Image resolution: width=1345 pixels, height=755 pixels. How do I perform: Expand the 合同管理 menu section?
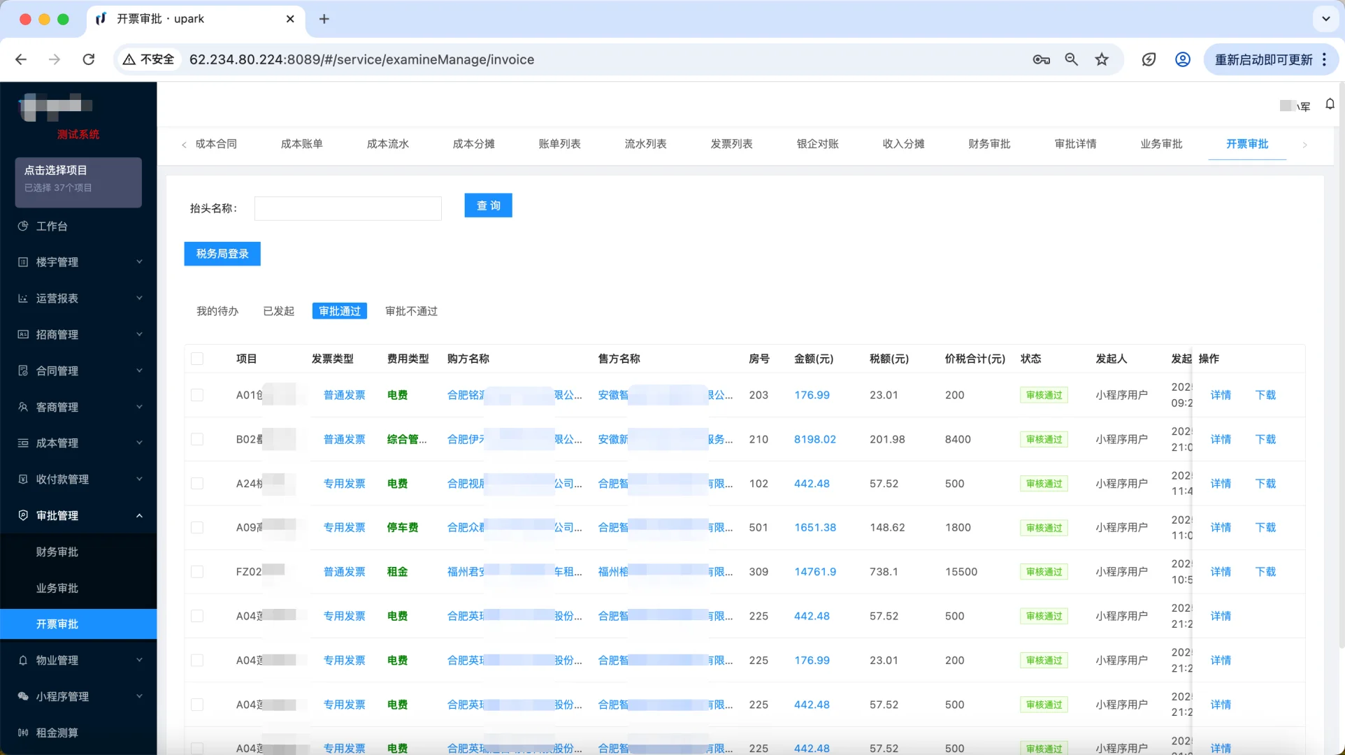pos(78,371)
